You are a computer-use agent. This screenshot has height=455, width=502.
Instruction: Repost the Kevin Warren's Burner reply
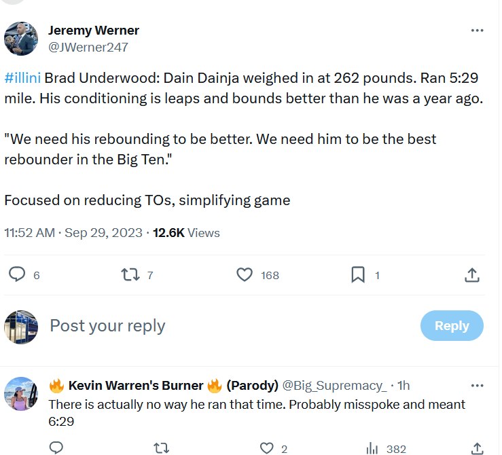161,448
